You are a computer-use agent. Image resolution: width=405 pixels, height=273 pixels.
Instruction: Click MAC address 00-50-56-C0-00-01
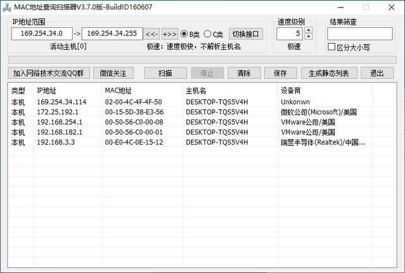(x=134, y=132)
